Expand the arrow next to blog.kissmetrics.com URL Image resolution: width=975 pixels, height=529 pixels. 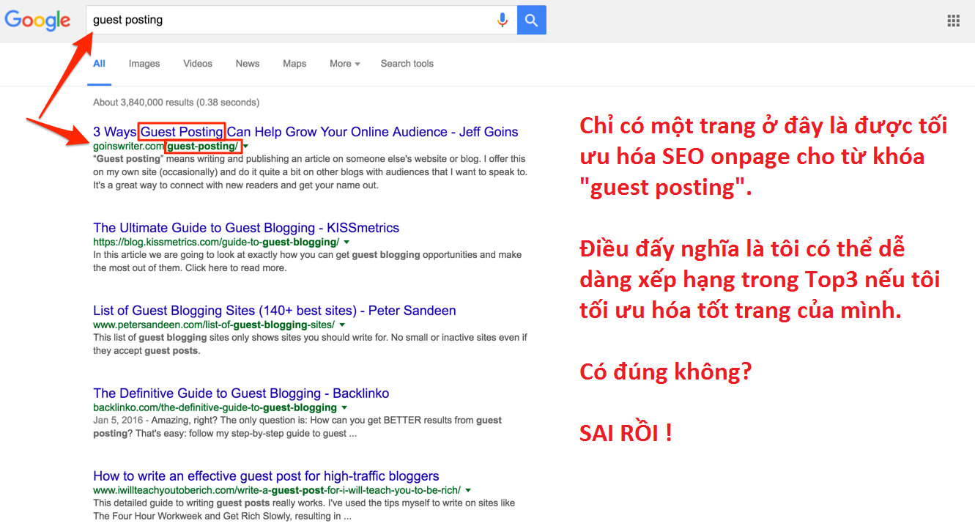coord(346,243)
